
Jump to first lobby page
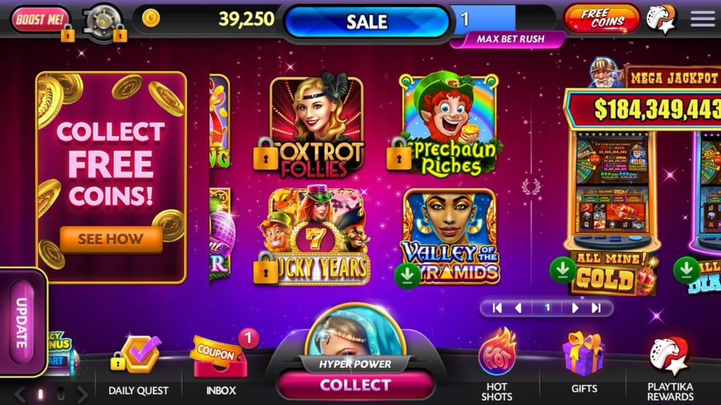497,308
